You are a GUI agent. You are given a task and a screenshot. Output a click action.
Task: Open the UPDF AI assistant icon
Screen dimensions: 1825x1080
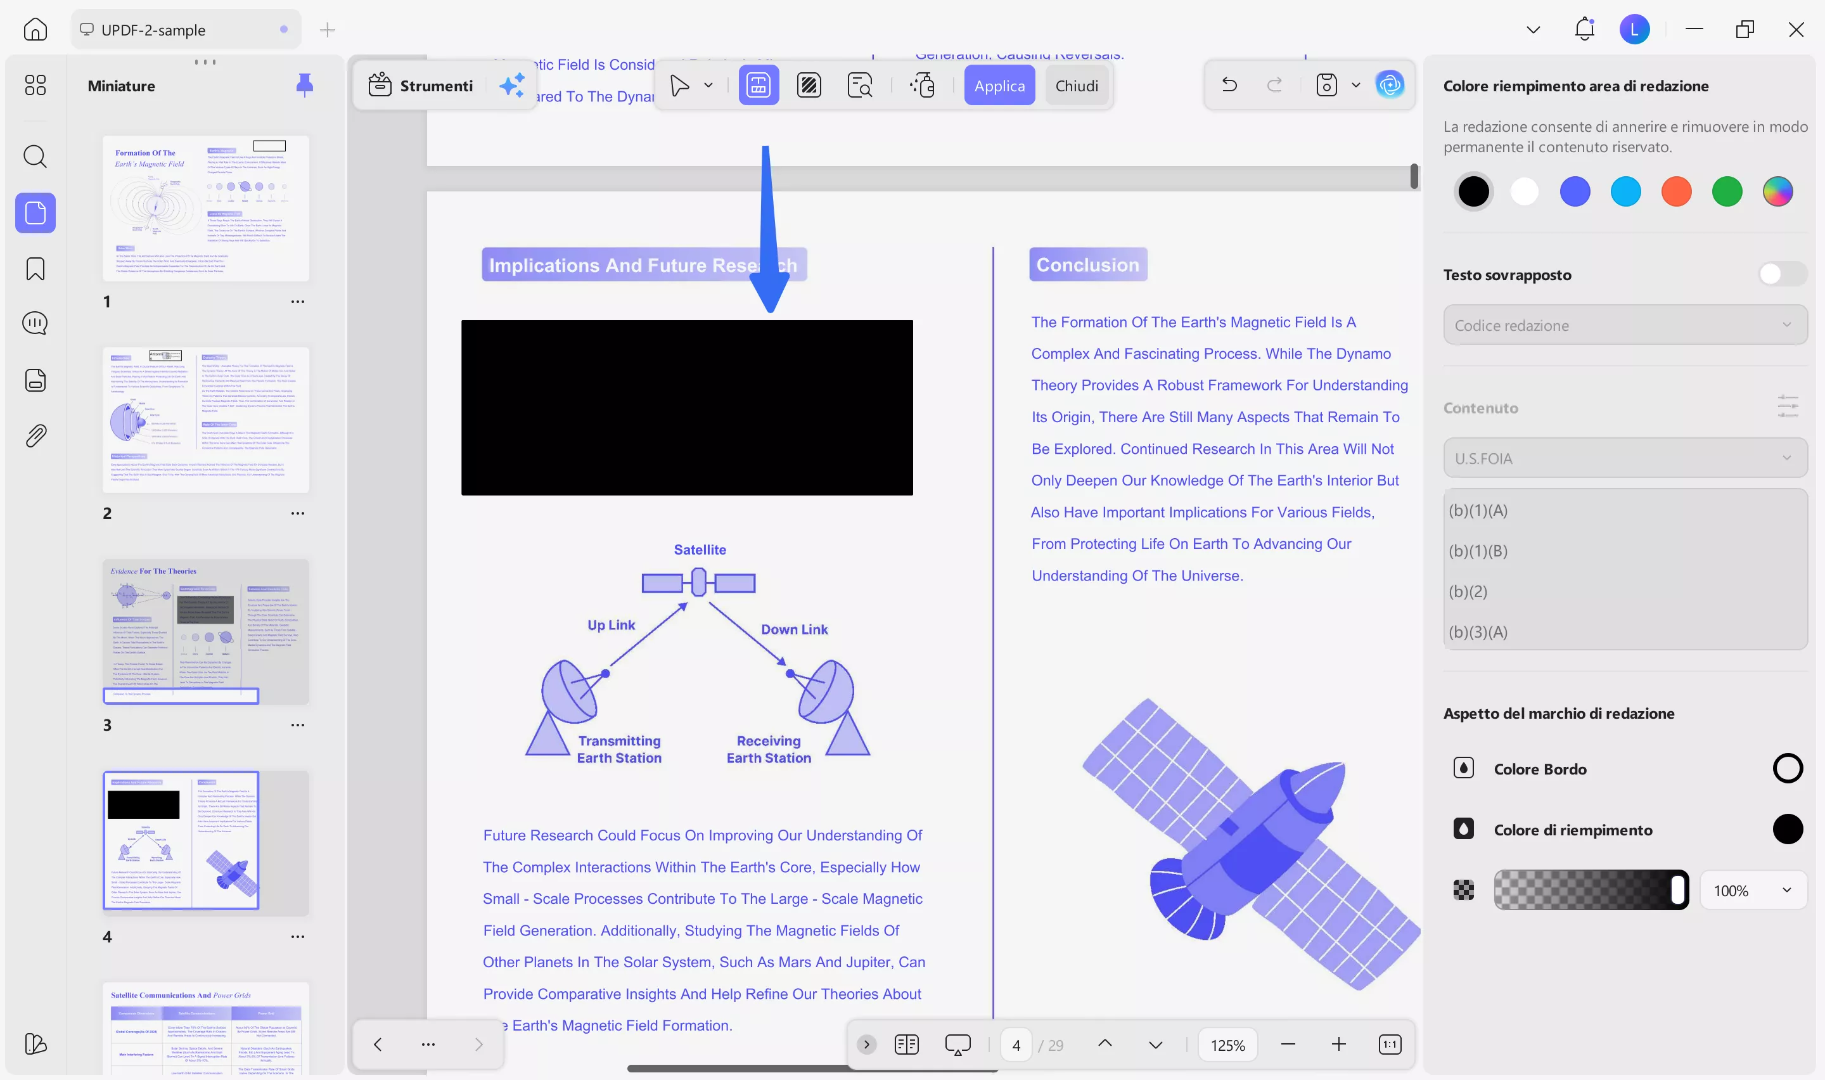pos(1389,85)
